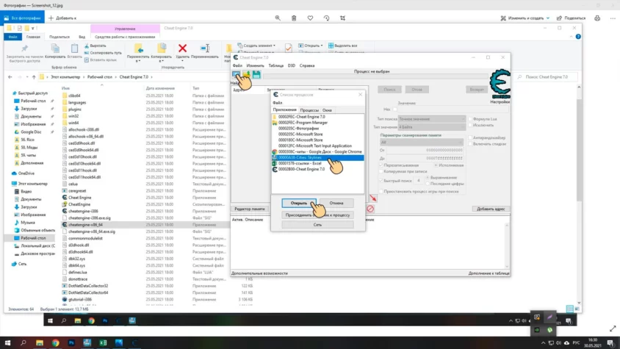
Task: Open settings via the Cheat Engine logo
Action: click(x=500, y=84)
